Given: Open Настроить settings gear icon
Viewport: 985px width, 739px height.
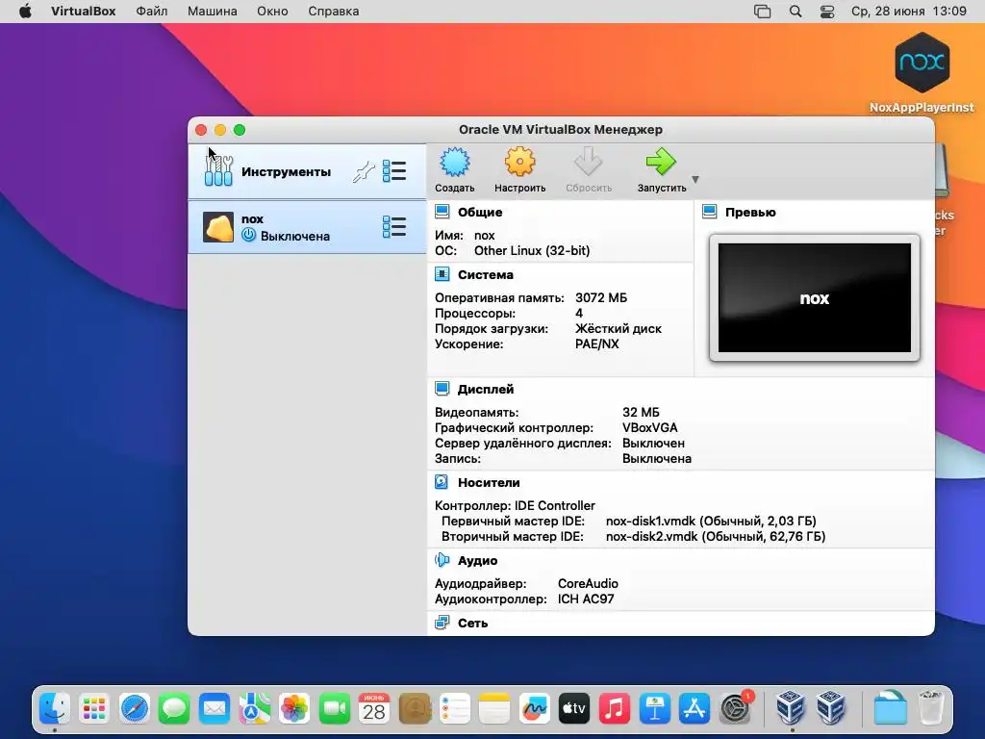Looking at the screenshot, I should tap(519, 162).
